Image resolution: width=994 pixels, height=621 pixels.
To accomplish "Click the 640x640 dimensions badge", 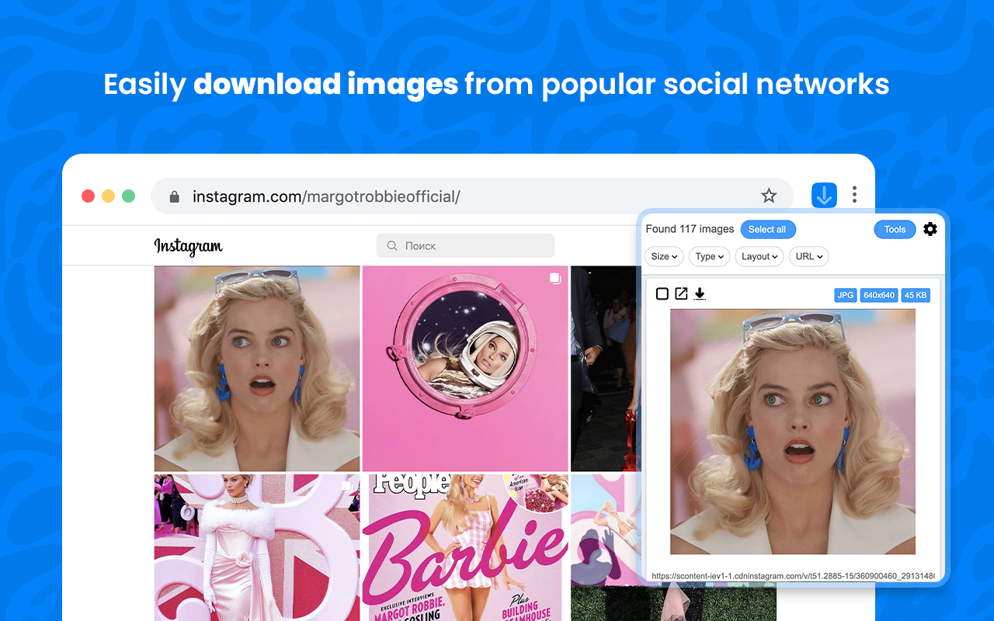I will pyautogui.click(x=878, y=295).
